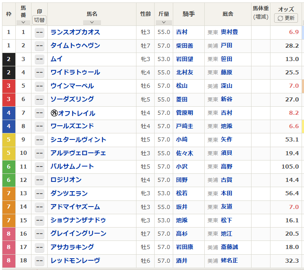Toggle the mark selector for ランスオブカオス
The image size is (304, 270).
39,32
